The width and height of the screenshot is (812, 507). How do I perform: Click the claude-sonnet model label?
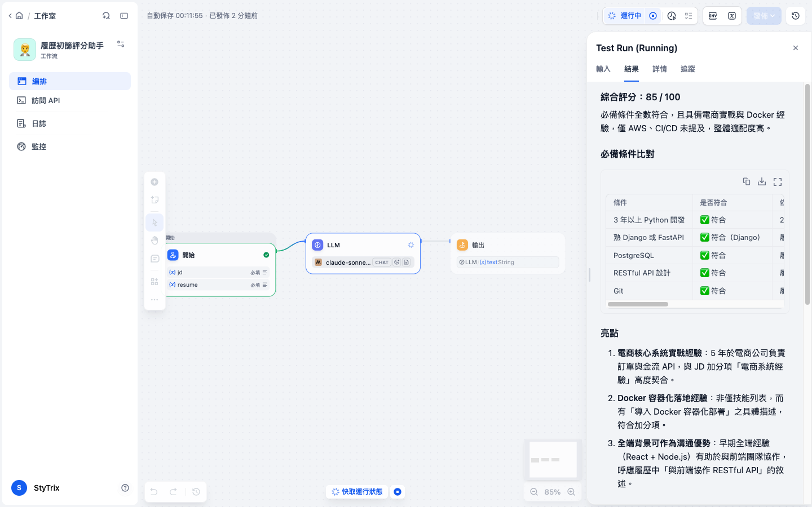(348, 263)
